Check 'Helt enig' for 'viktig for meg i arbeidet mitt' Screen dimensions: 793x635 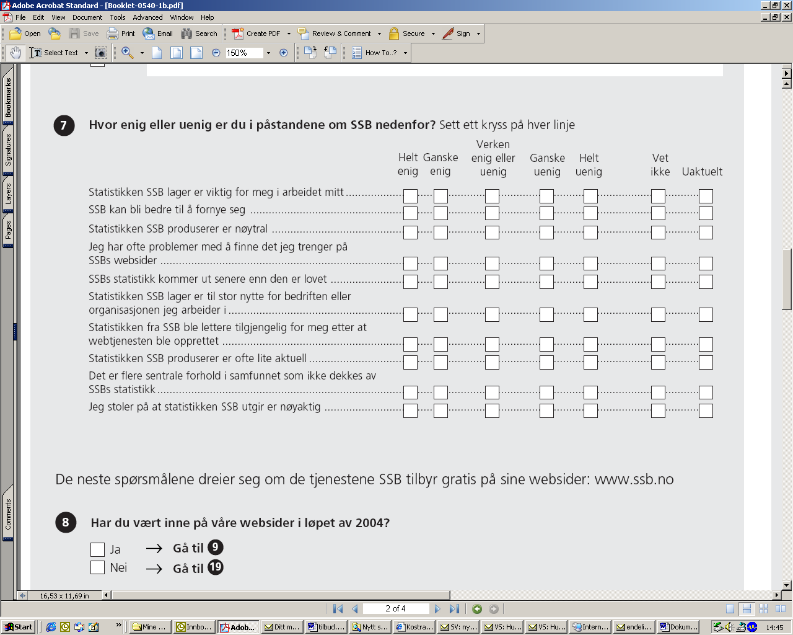(410, 197)
